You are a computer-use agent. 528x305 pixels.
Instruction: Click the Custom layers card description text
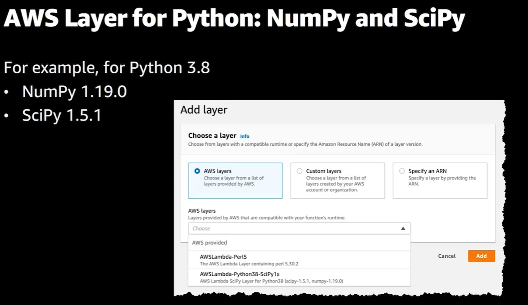pos(336,184)
